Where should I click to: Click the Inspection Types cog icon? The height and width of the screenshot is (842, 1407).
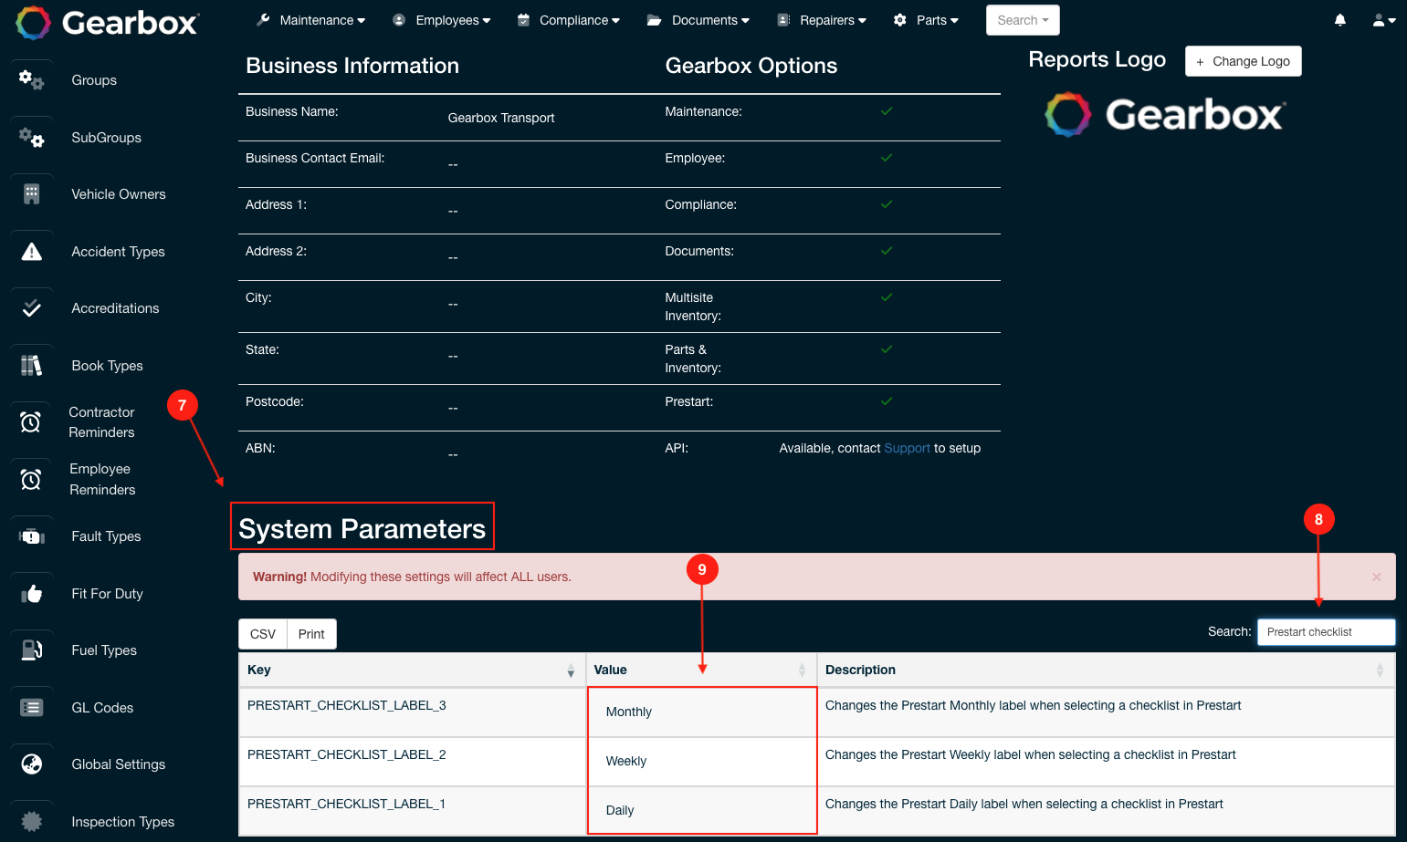click(32, 822)
